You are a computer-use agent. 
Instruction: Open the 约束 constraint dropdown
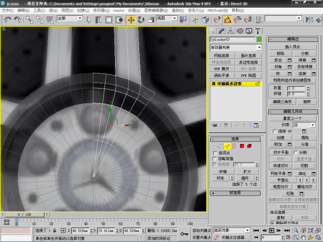pos(304,125)
